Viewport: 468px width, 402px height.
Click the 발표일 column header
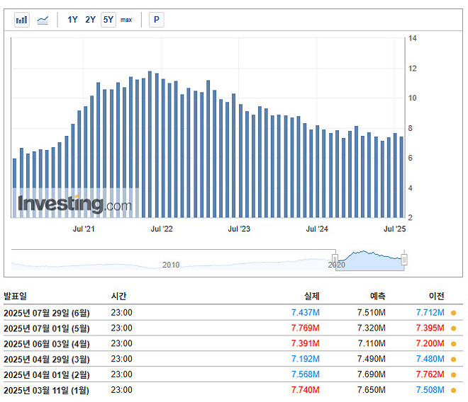pos(15,297)
